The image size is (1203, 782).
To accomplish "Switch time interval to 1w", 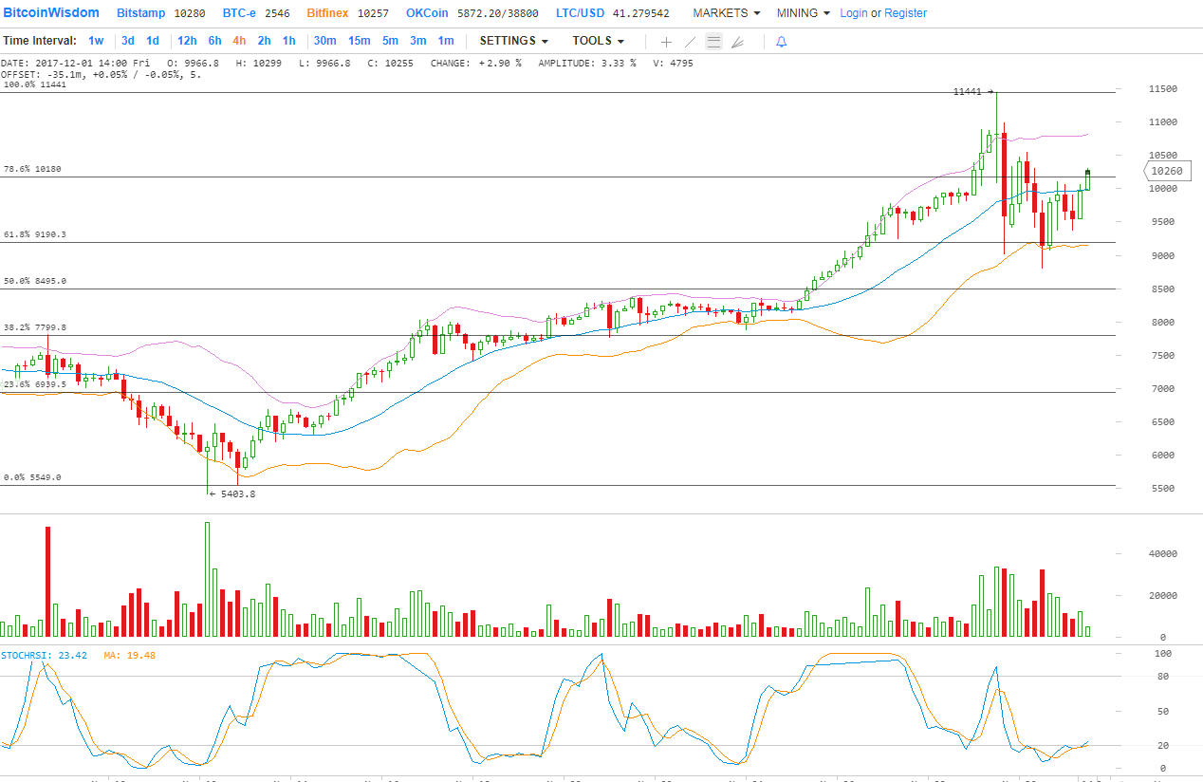I will click(96, 41).
